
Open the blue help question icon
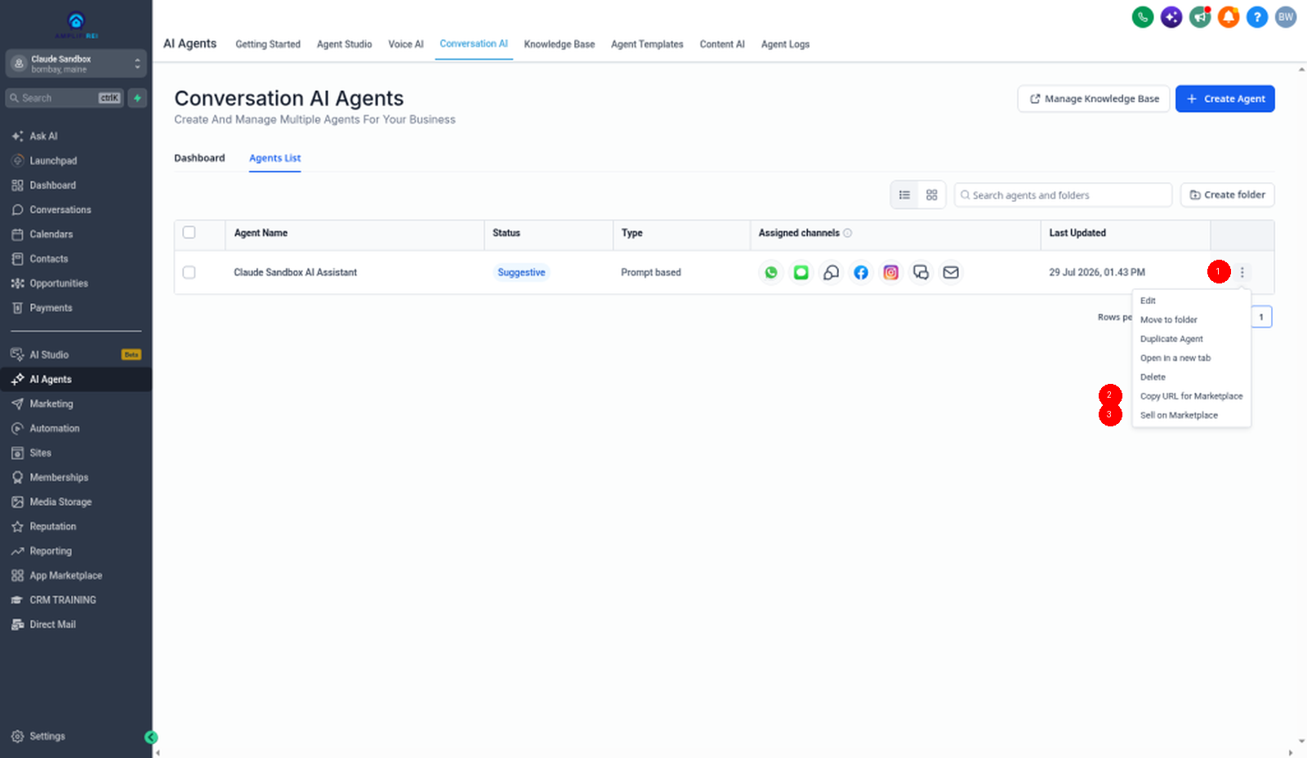pos(1257,16)
